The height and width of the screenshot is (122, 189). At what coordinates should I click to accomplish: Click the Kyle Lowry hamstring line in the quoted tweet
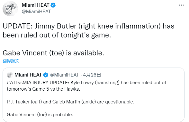[86, 83]
